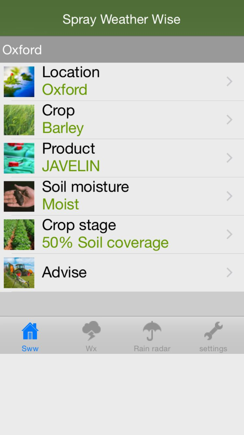Tap the Crop barley field thumbnail
The image size is (244, 435).
coord(19,120)
